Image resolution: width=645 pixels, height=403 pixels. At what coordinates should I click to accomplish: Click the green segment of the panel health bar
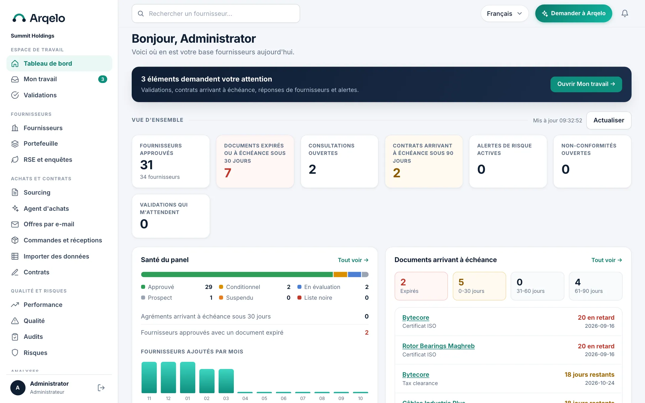237,274
